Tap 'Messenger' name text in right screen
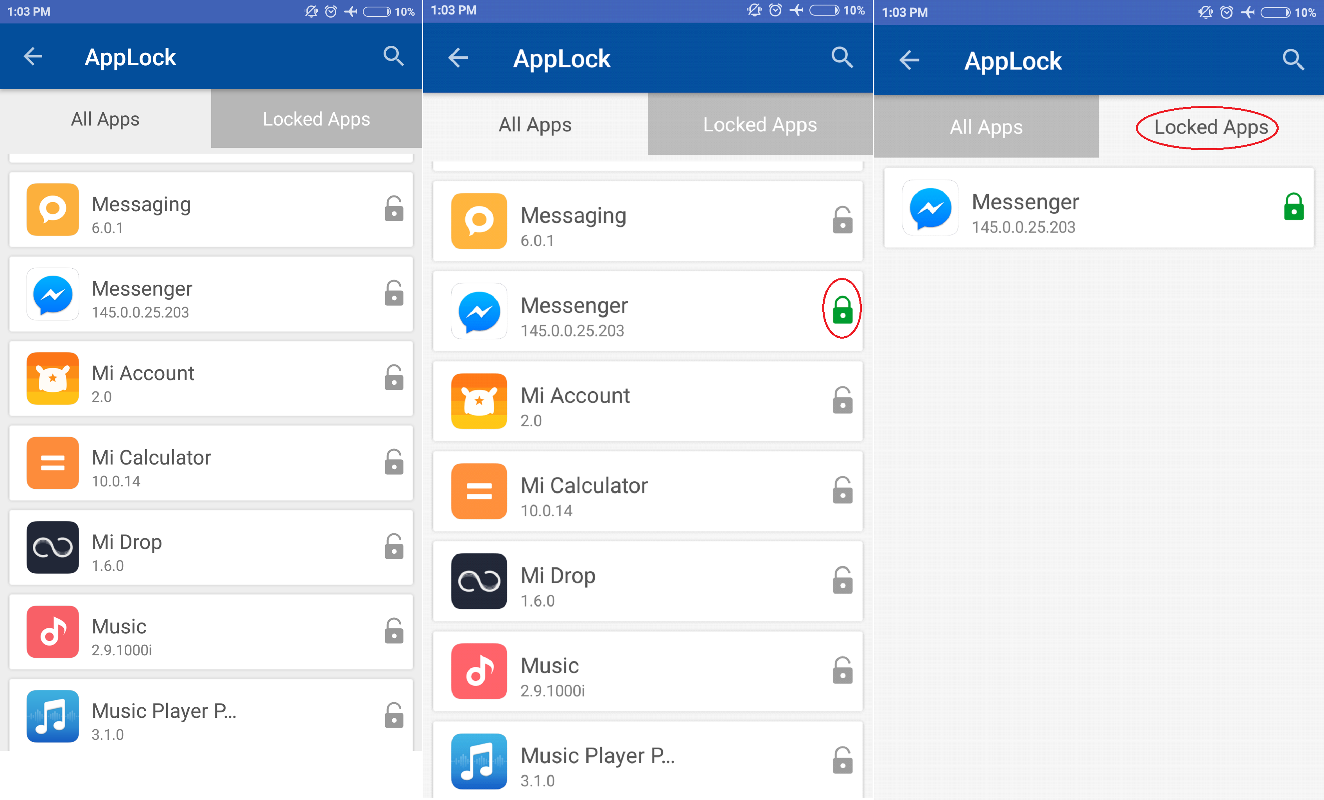The width and height of the screenshot is (1324, 800). 1025,202
